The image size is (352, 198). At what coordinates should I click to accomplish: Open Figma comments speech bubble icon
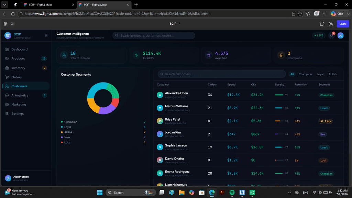point(322,24)
